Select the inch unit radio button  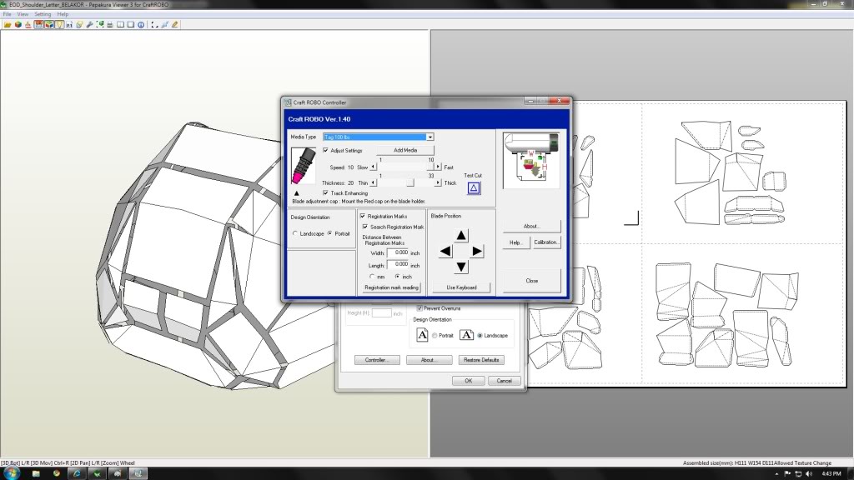[397, 277]
